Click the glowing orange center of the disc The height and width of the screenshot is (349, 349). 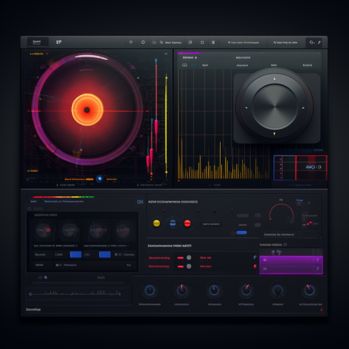coord(87,110)
